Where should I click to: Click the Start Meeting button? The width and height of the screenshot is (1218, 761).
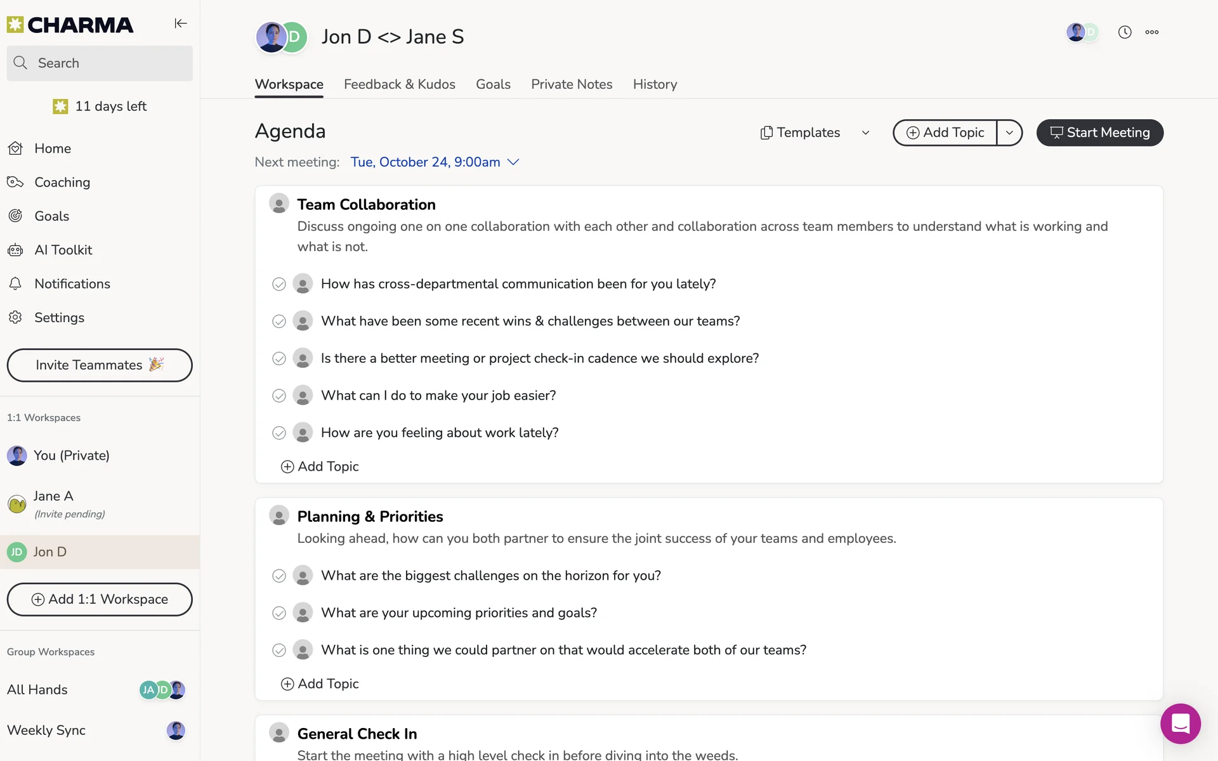coord(1099,133)
